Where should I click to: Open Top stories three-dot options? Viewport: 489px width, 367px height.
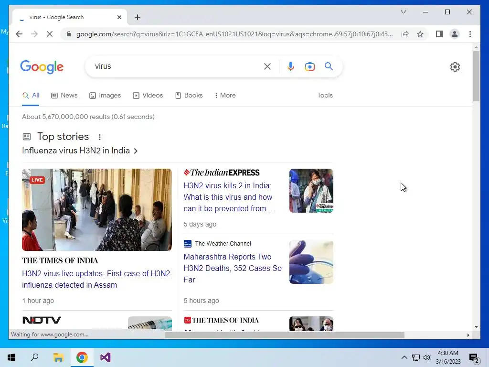tap(100, 137)
